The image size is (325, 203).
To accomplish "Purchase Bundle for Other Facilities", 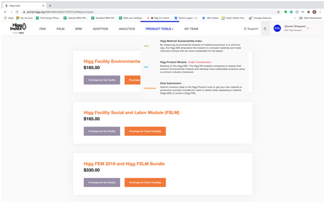I will point(145,182).
